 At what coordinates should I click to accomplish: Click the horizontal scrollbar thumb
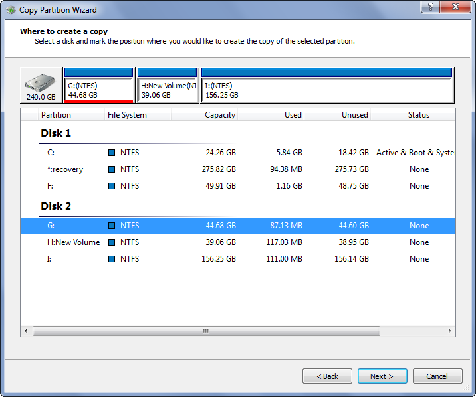click(x=206, y=331)
